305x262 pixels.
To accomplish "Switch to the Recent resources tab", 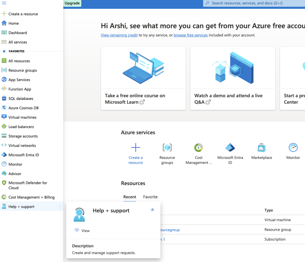I will coord(130,197).
